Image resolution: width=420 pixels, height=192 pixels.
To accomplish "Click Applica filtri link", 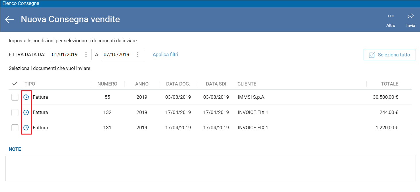I will [165, 54].
